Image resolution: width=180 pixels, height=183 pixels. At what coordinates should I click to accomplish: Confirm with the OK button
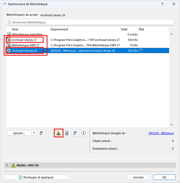pyautogui.click(x=164, y=177)
